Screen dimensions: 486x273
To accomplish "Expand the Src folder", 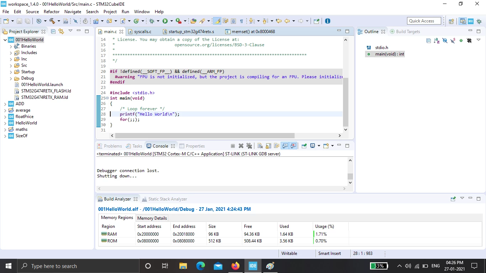I will pos(11,65).
